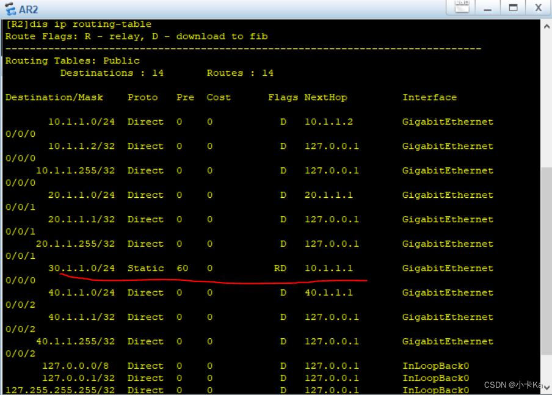This screenshot has width=552, height=395.
Task: Click the 'Route Flags' legend line
Action: pos(136,36)
